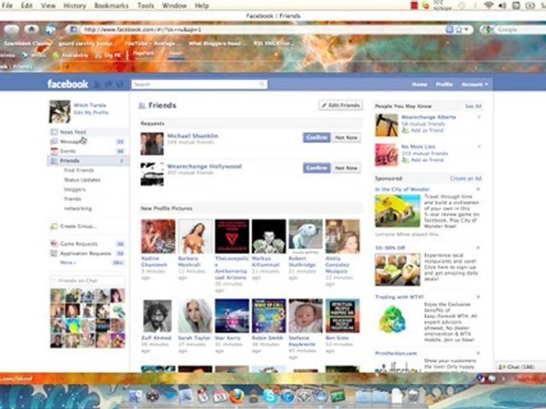
Task: Click Not Now for Wearechange Hollywood
Action: [346, 168]
